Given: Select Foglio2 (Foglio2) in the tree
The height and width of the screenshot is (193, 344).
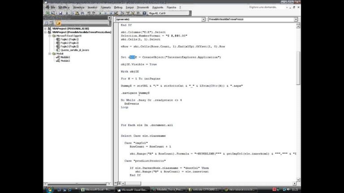Looking at the screenshot, I should [69, 43].
